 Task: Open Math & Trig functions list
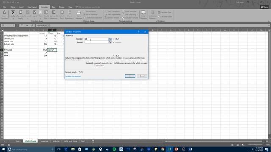(62, 14)
